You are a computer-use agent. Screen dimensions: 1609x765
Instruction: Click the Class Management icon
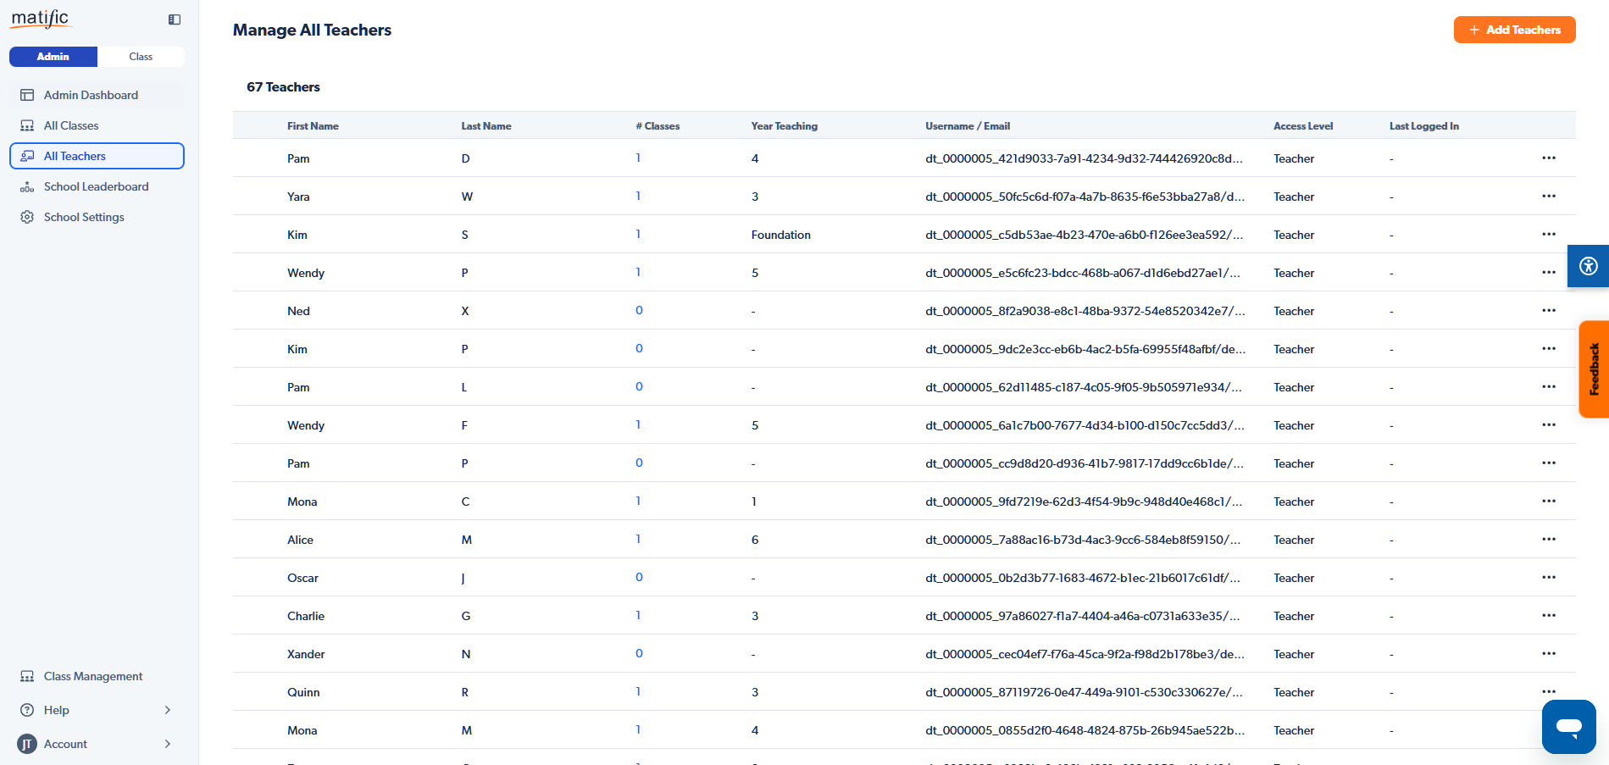[27, 676]
